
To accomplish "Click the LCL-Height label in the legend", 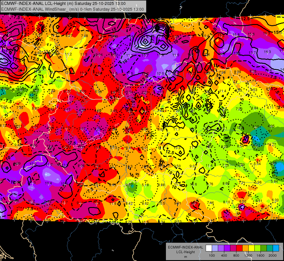I will pos(185,252).
